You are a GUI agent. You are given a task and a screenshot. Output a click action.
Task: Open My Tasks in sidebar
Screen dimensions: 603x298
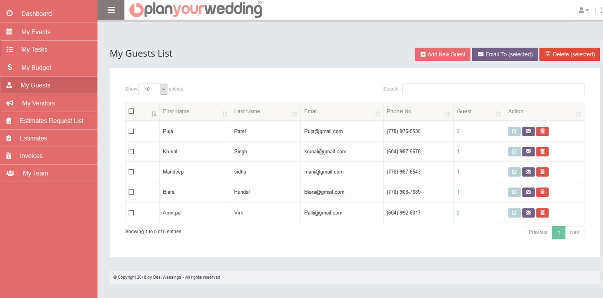point(49,49)
